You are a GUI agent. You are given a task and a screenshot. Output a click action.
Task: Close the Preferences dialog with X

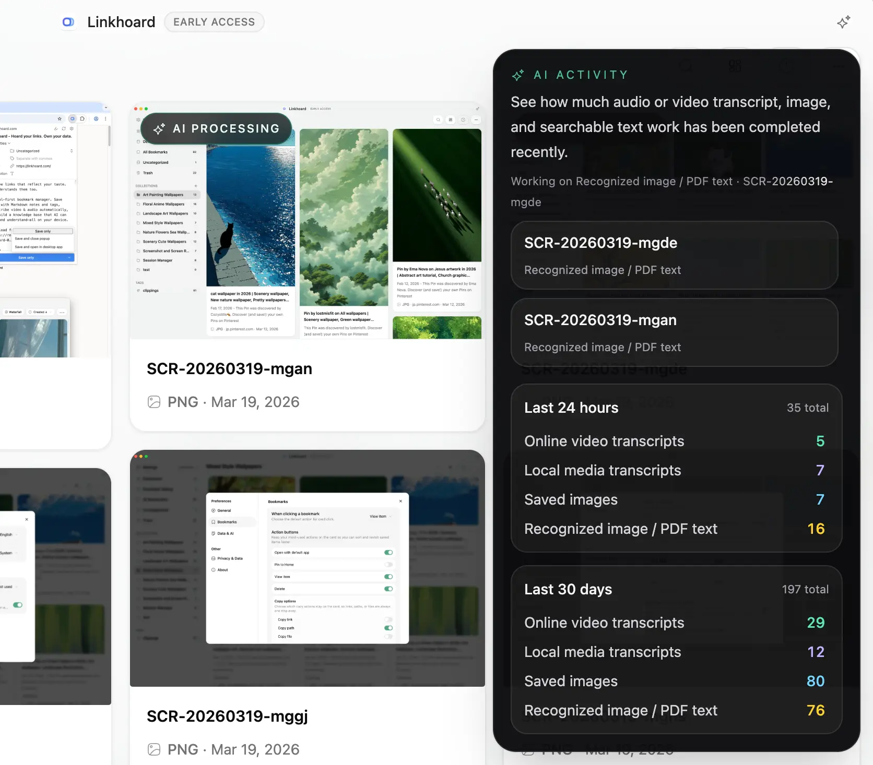(x=400, y=501)
